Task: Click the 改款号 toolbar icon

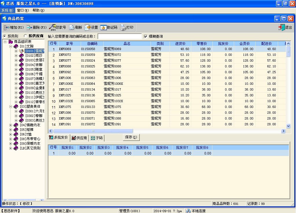Action: pos(52,27)
